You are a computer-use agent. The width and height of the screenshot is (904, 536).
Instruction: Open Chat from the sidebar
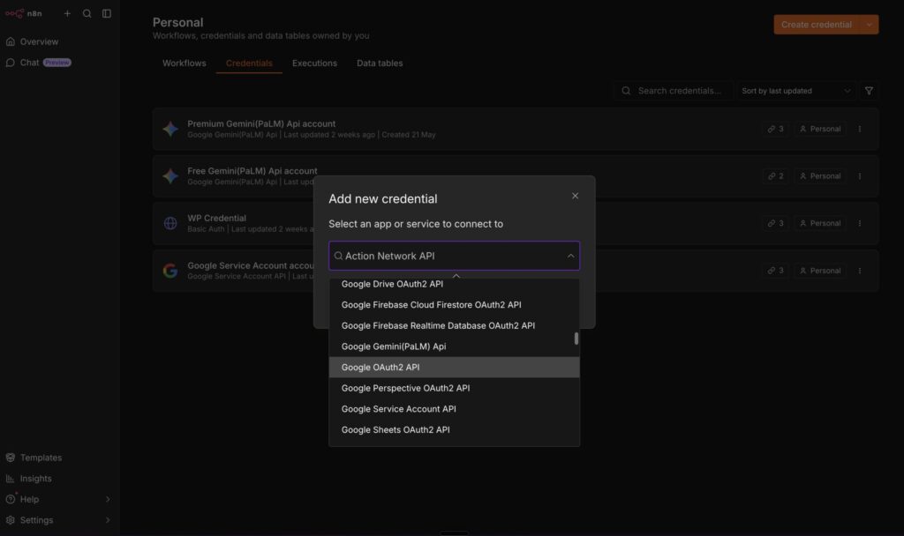pos(60,63)
